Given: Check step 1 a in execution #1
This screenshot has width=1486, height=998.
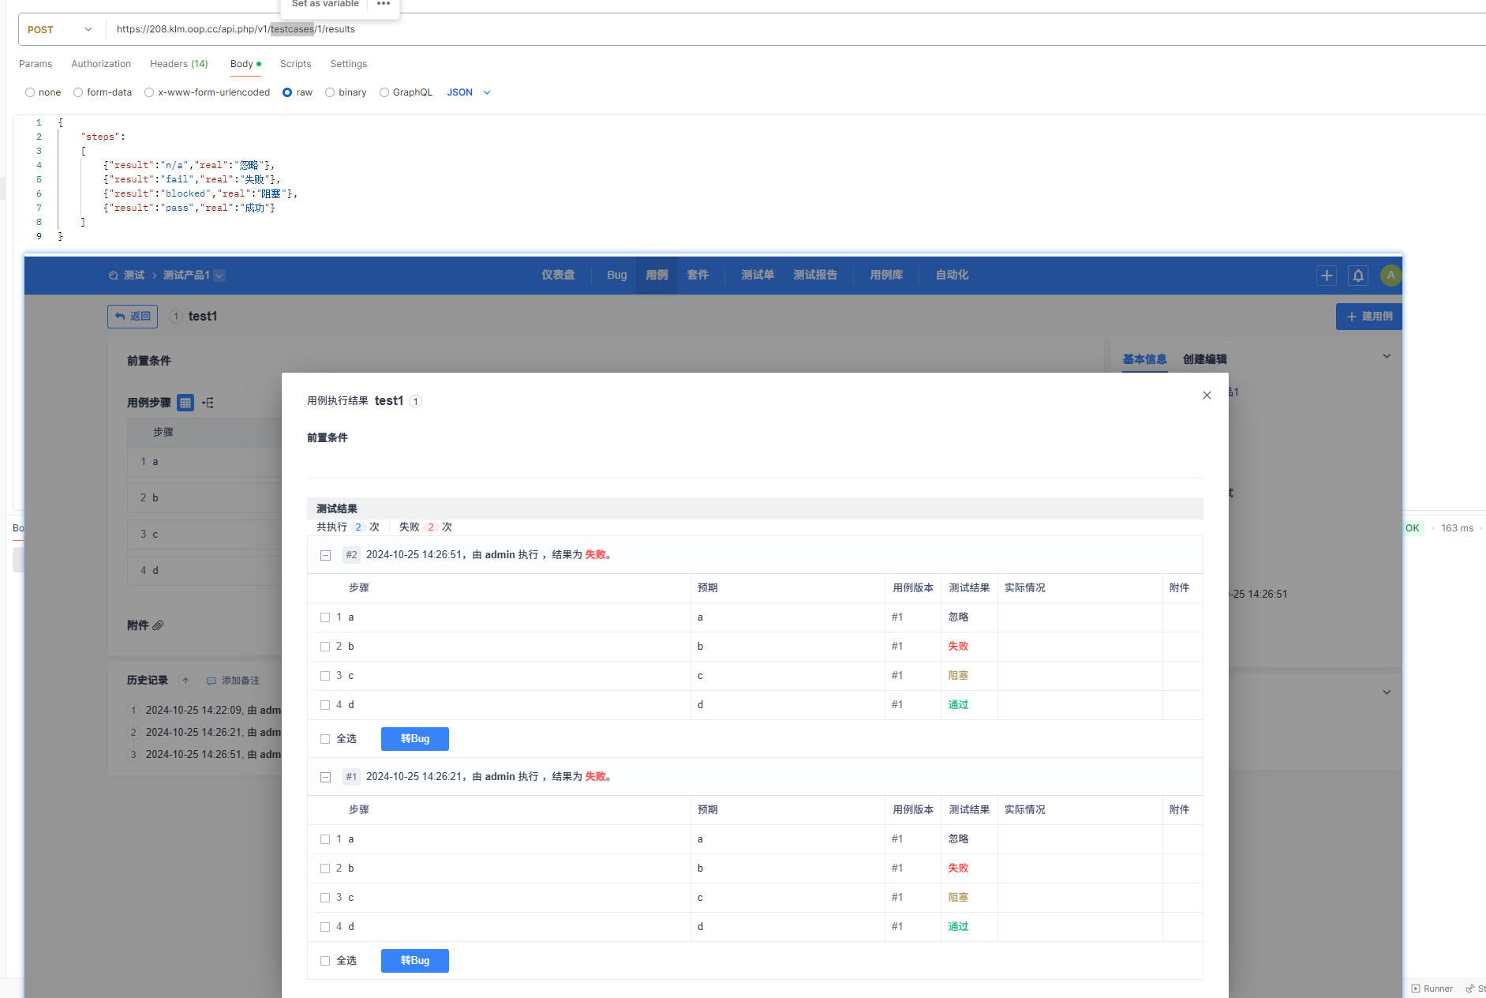Looking at the screenshot, I should pos(325,839).
